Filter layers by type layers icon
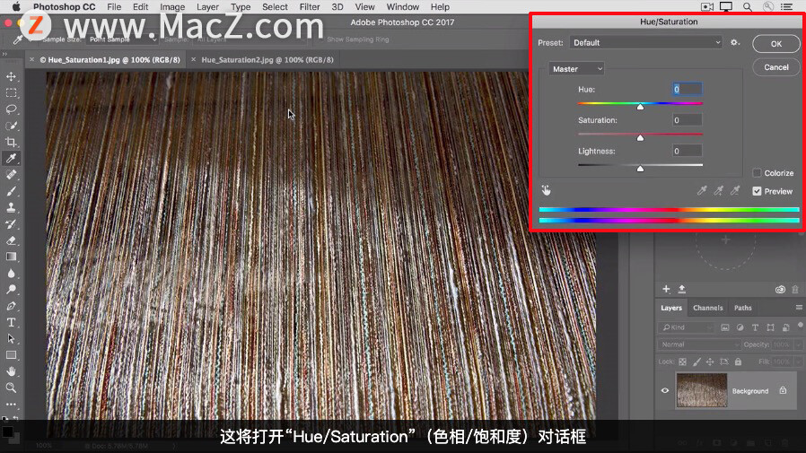This screenshot has width=806, height=453. pyautogui.click(x=755, y=327)
